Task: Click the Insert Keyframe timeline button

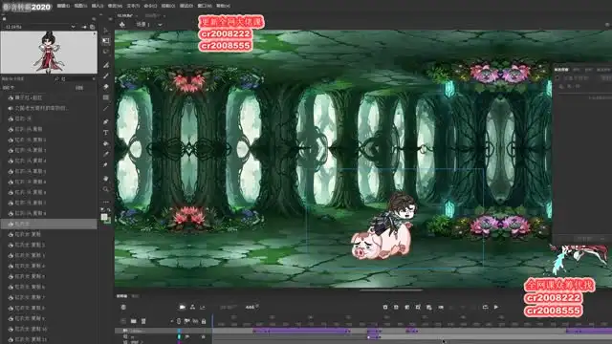Action: pos(385,308)
